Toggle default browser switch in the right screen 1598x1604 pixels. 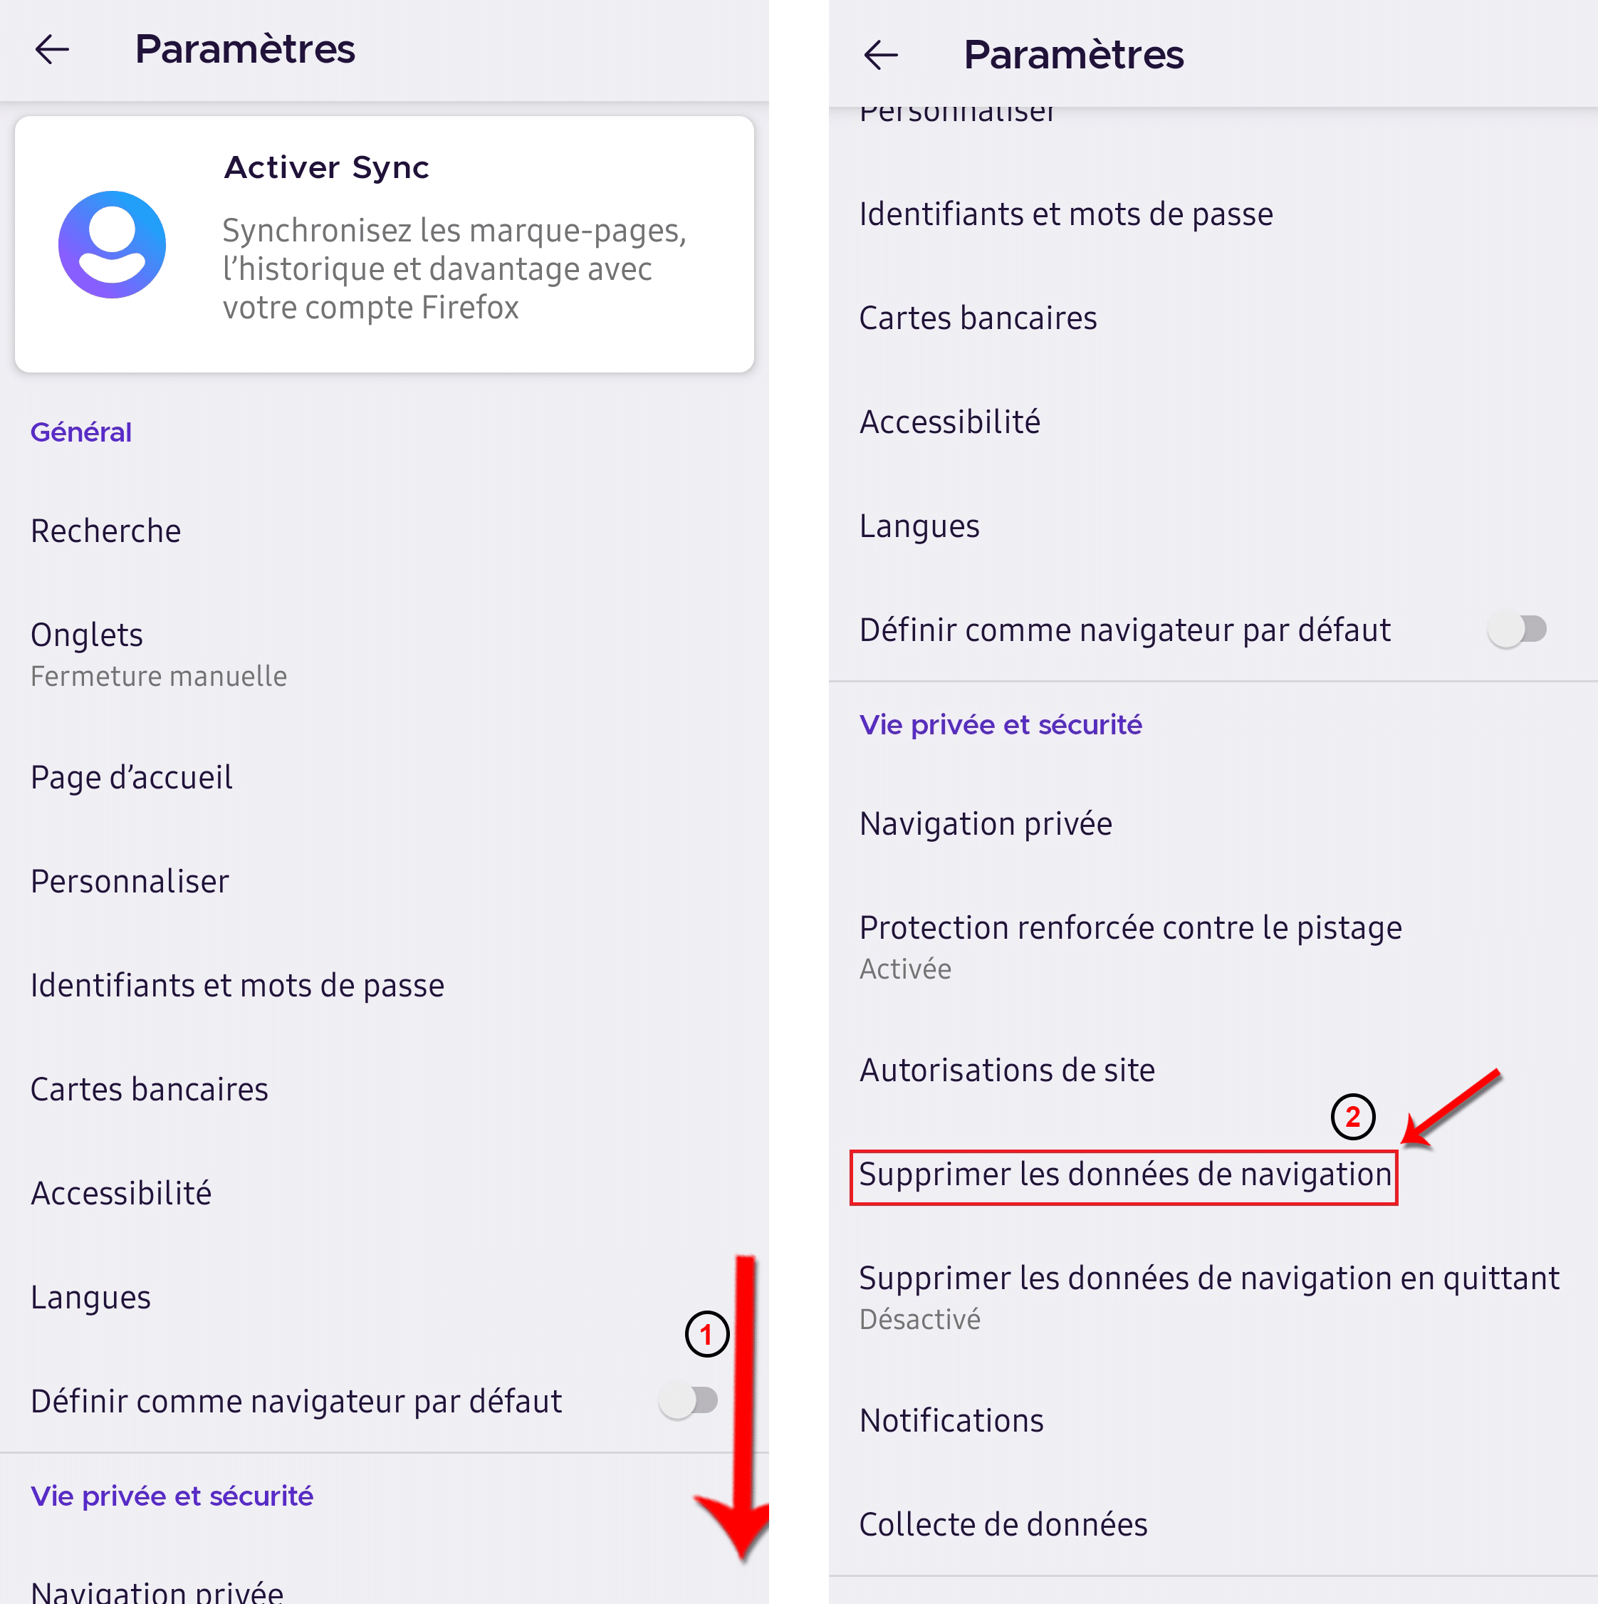click(x=1517, y=630)
